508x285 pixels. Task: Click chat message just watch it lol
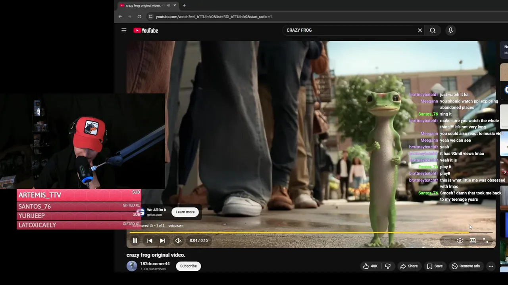point(454,95)
